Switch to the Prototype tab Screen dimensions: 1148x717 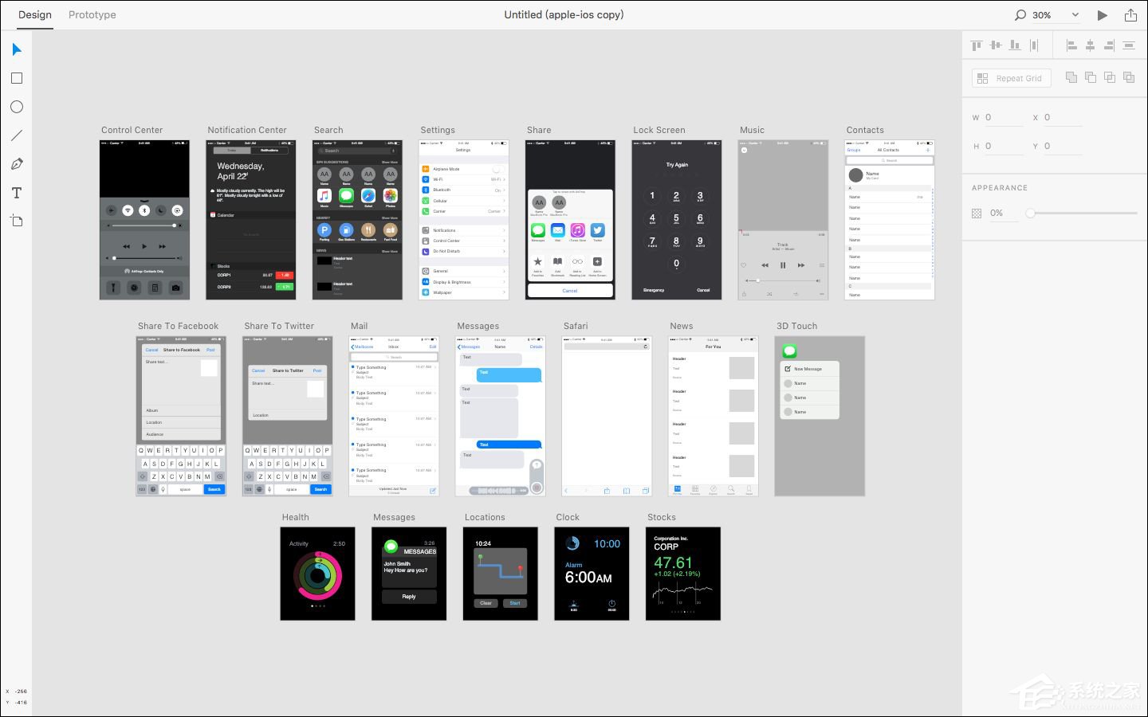click(x=92, y=14)
